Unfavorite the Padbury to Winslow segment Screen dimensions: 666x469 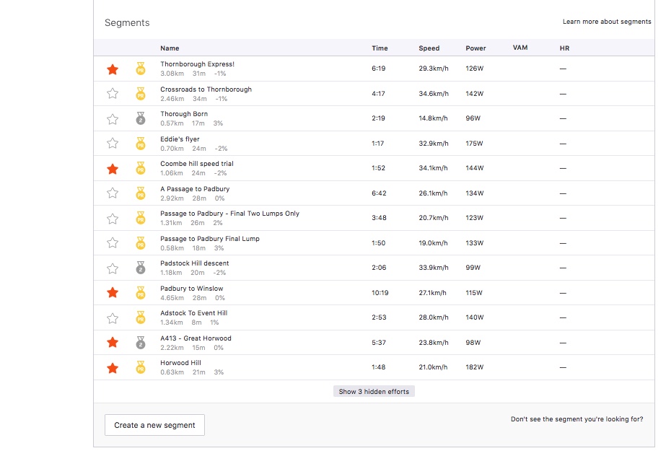click(x=113, y=292)
